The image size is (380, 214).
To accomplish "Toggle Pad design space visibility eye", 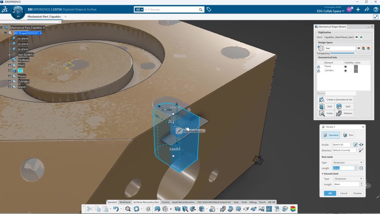I will 359,48.
